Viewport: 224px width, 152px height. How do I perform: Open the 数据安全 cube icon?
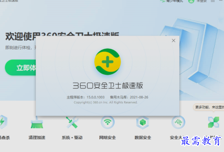coord(143,122)
